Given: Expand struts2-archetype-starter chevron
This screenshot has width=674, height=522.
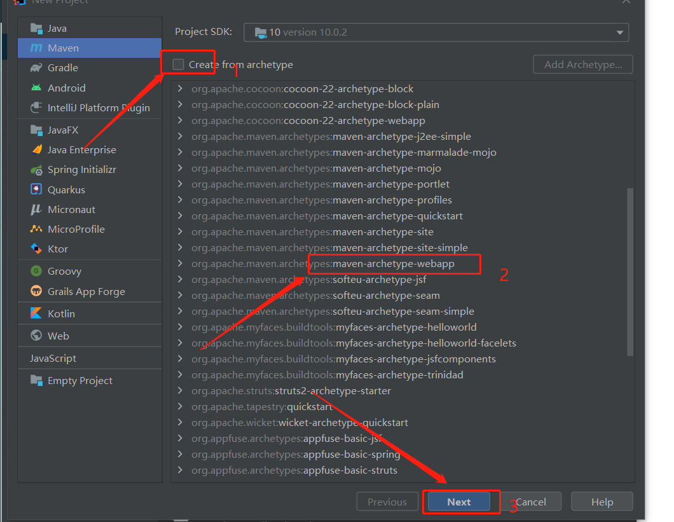Looking at the screenshot, I should [180, 391].
